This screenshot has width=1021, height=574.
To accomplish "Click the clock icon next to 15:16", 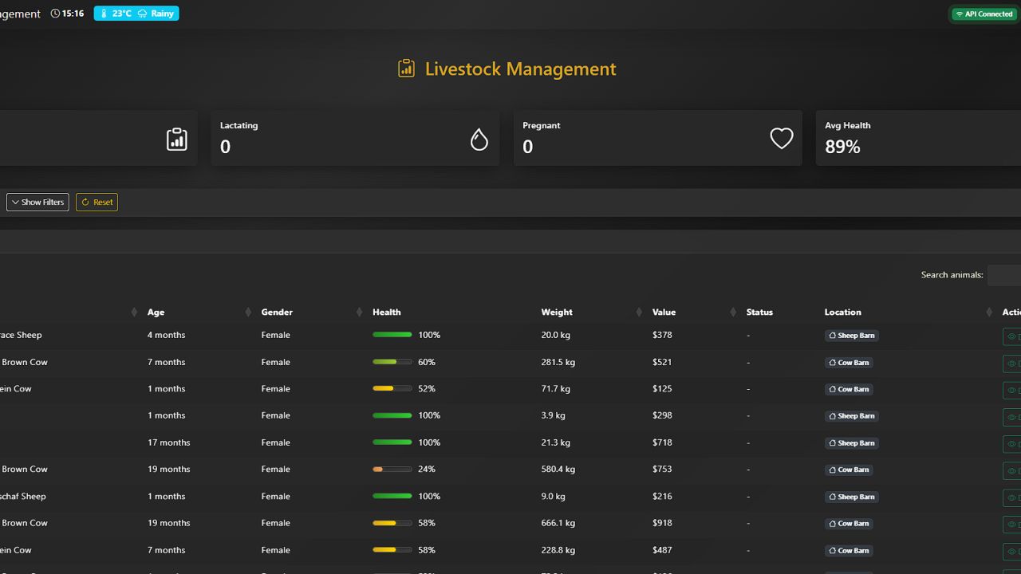I will click(55, 14).
